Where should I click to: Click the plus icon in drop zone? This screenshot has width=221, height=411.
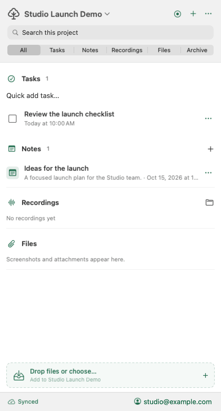pos(205,375)
